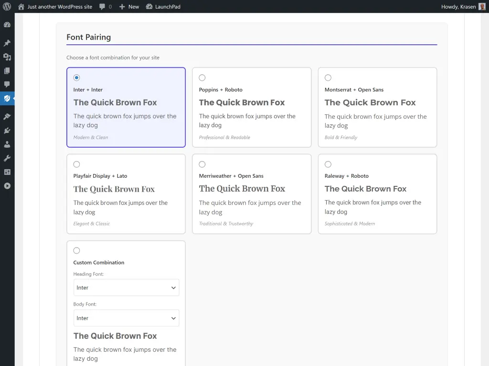Open the Howdy, Krasen profile link
Image resolution: width=489 pixels, height=366 pixels.
click(x=458, y=7)
